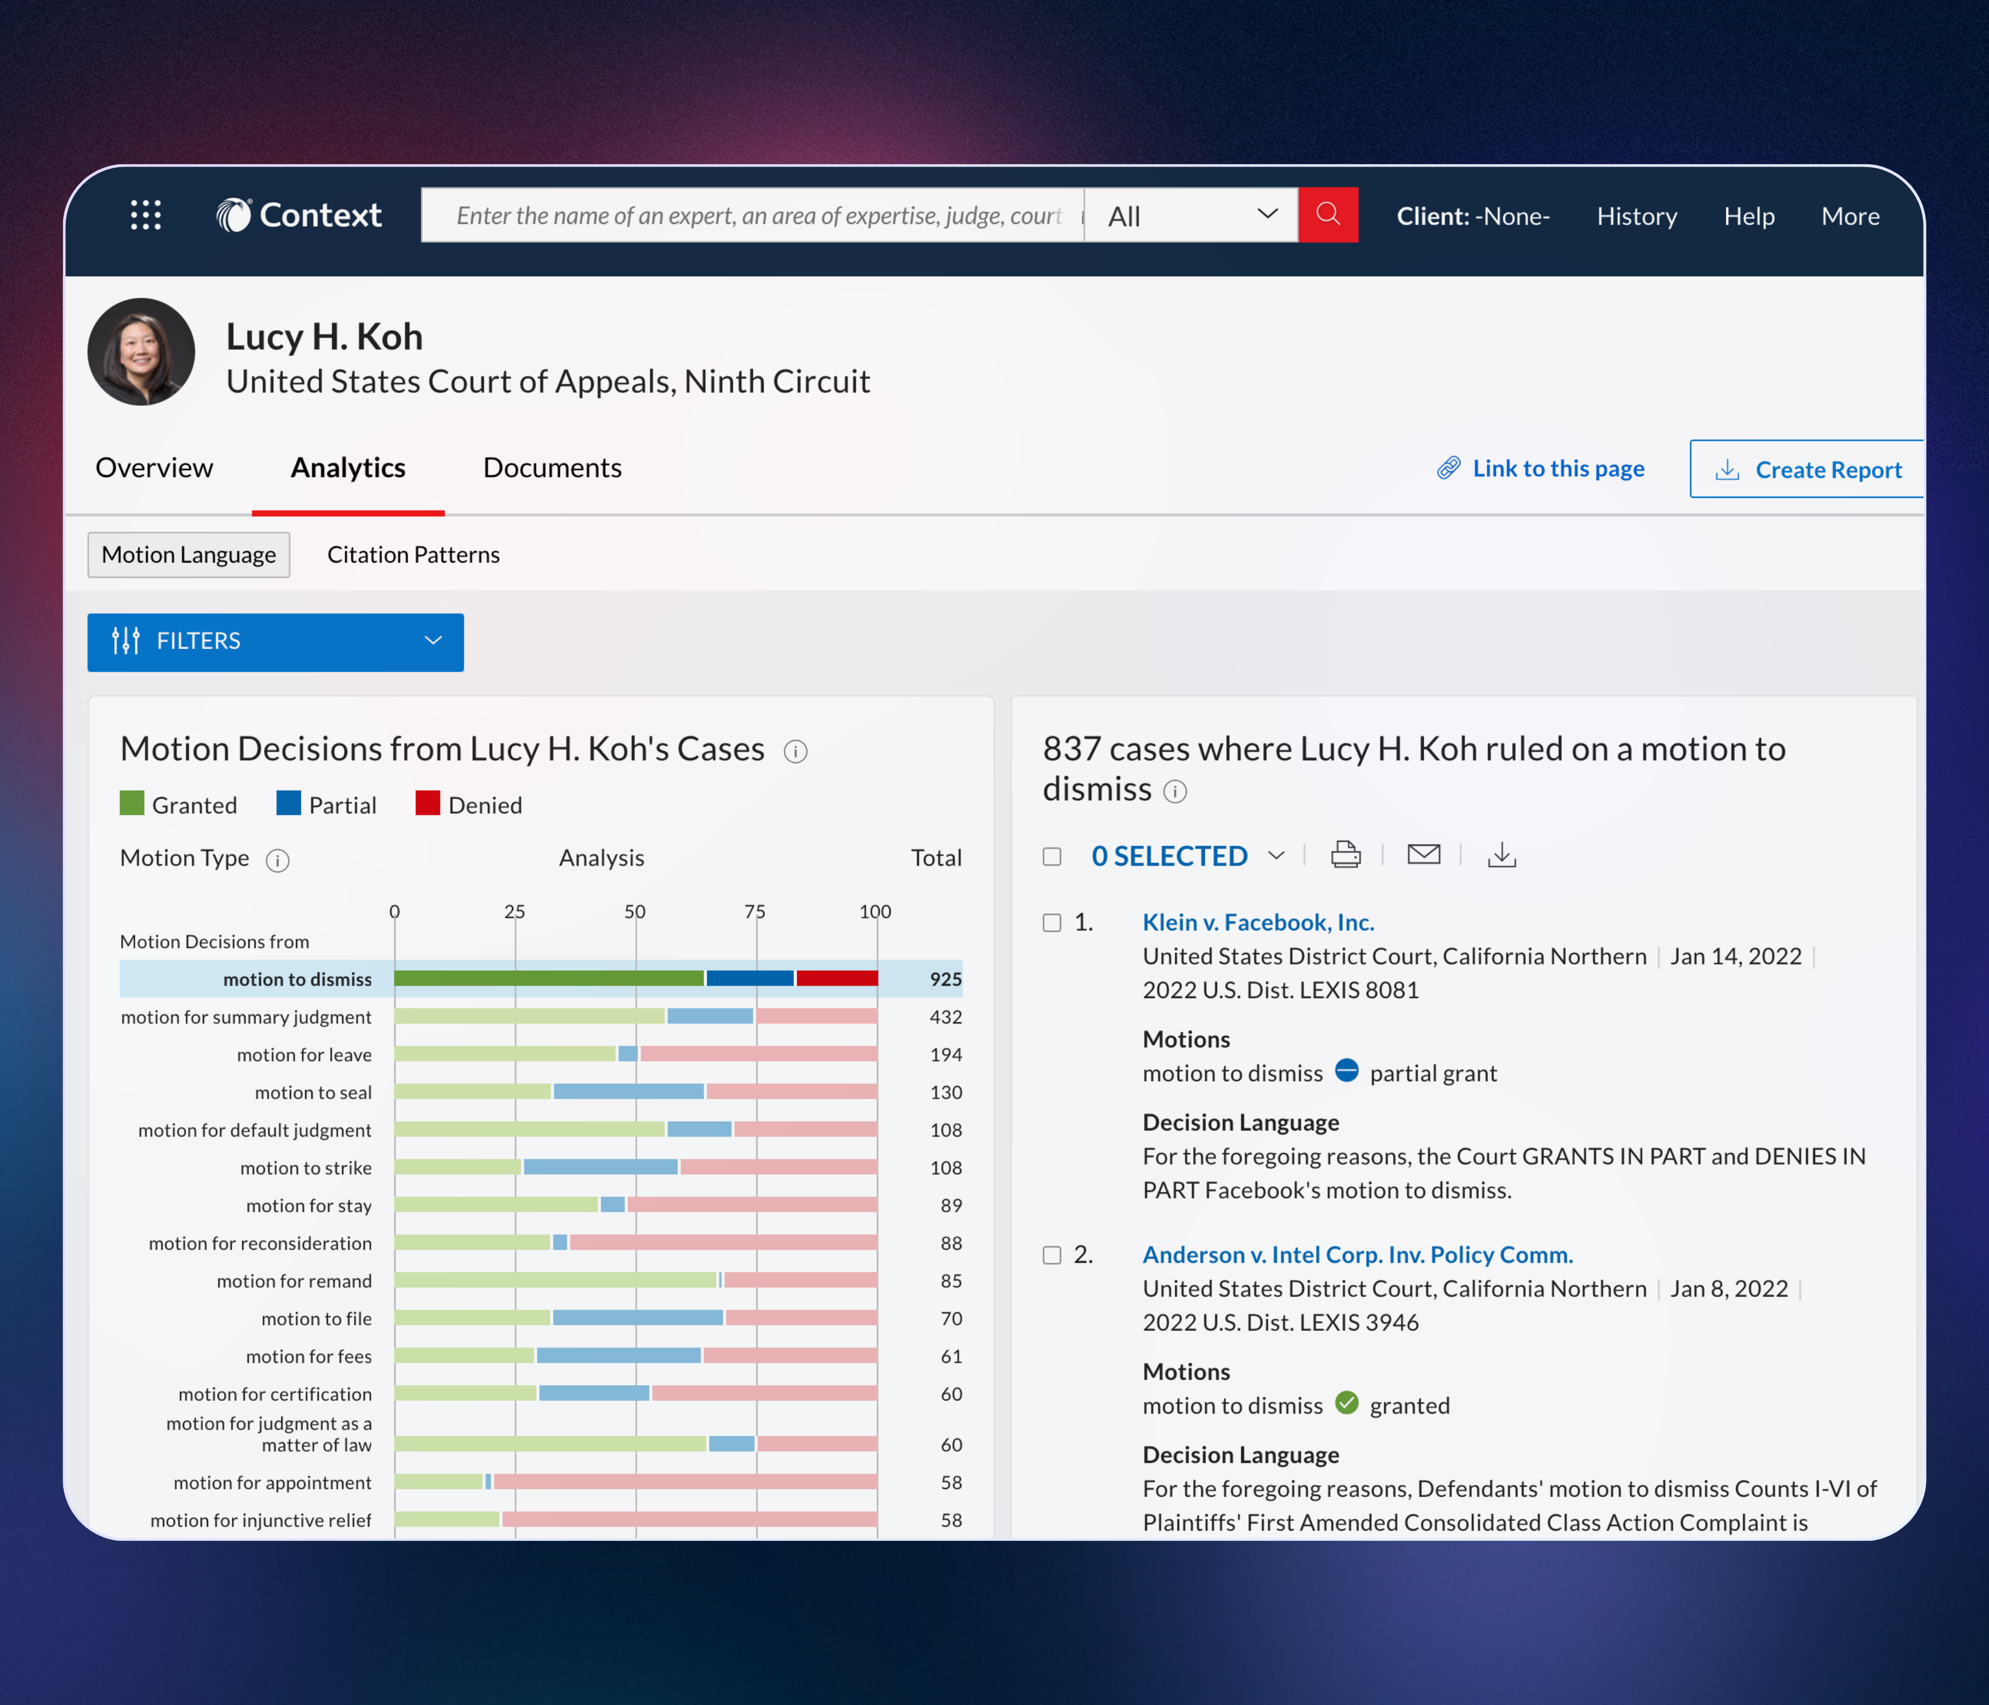Image resolution: width=1989 pixels, height=1705 pixels.
Task: Switch to Citation Patterns sub-tab
Action: click(x=413, y=555)
